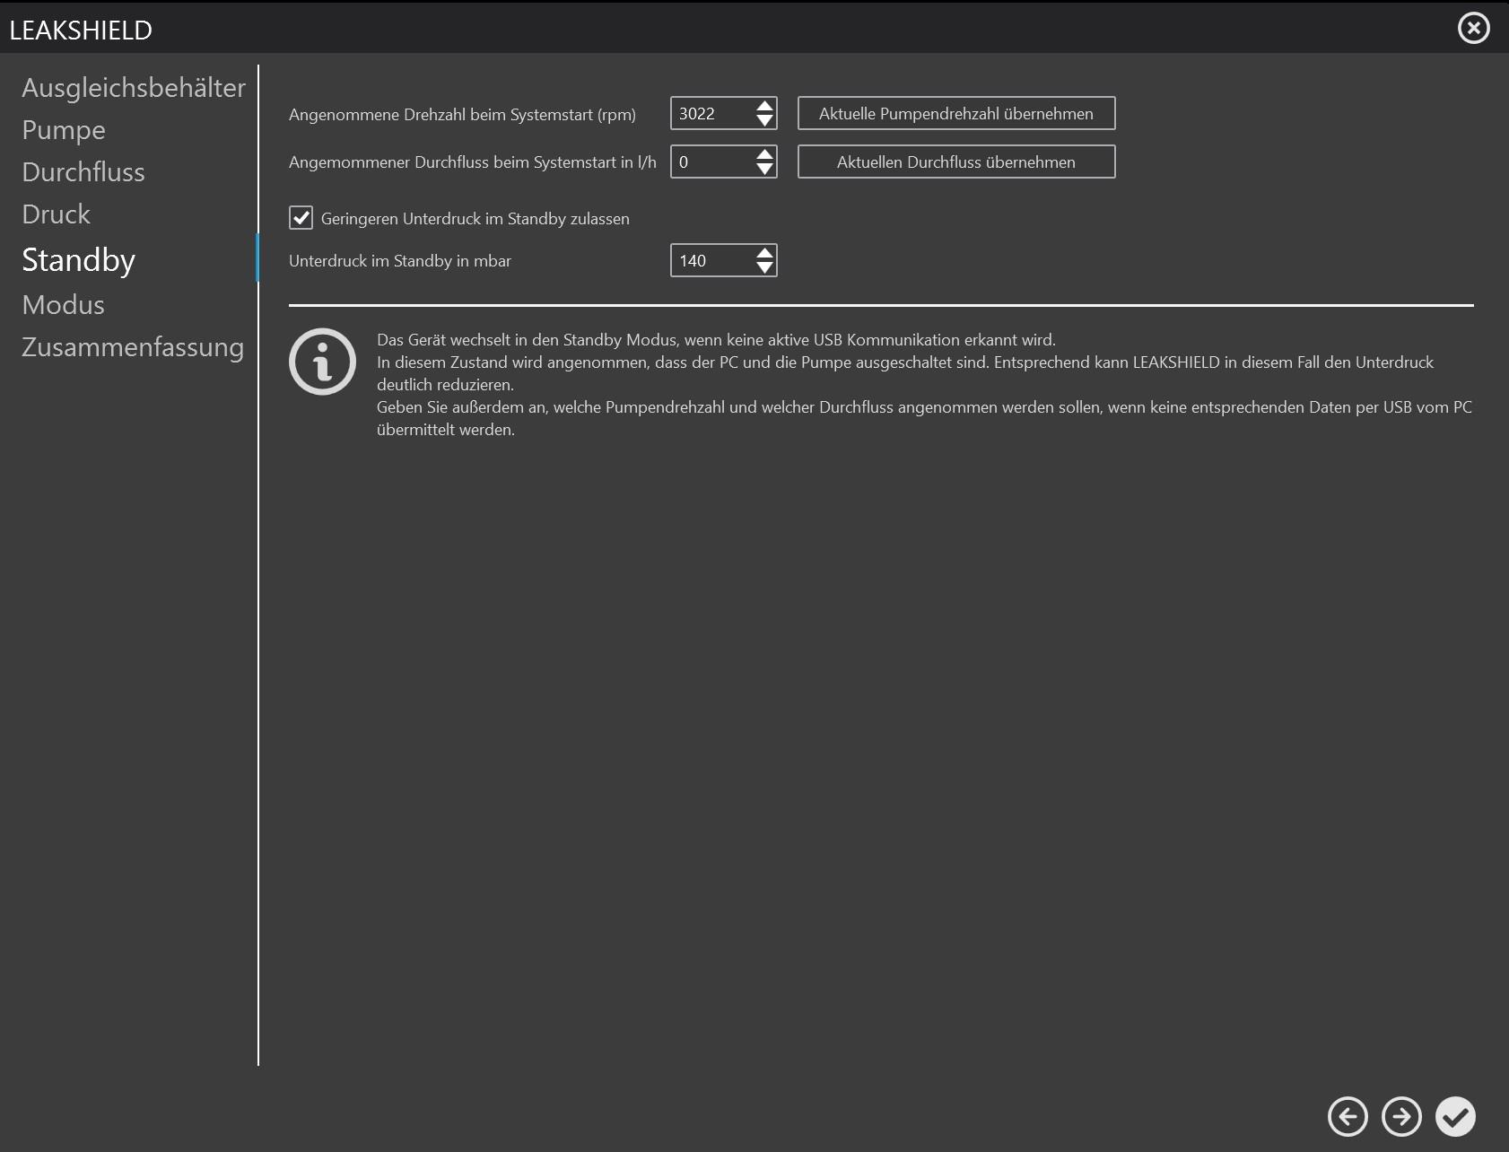Disable Geringeren Unterdruck im Standby zulassen
Screen dimensions: 1509x1152
(x=301, y=218)
